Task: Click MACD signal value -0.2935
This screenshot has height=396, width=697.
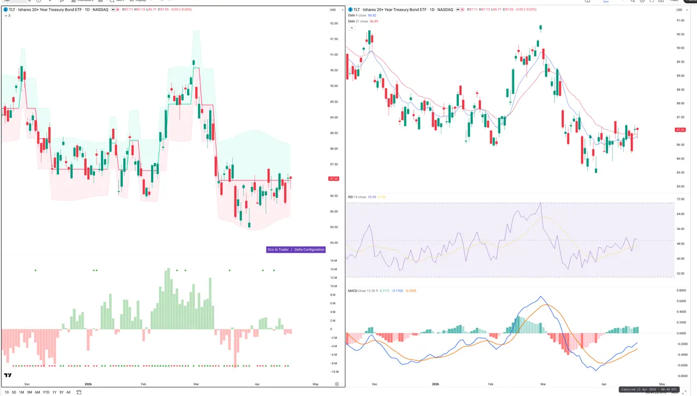Action: coord(412,290)
